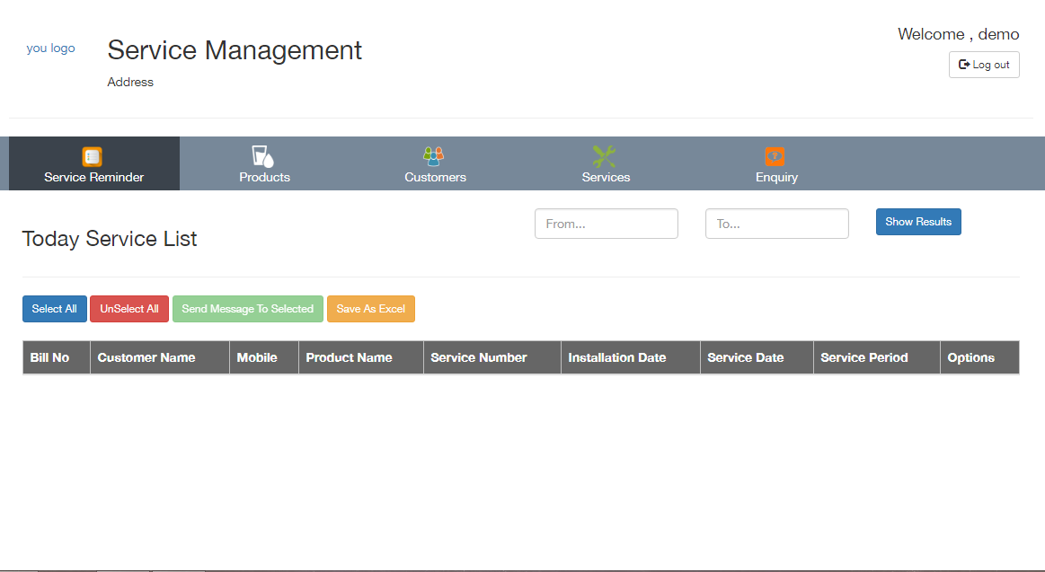Click the 'you logo' link
This screenshot has width=1045, height=572.
[51, 48]
